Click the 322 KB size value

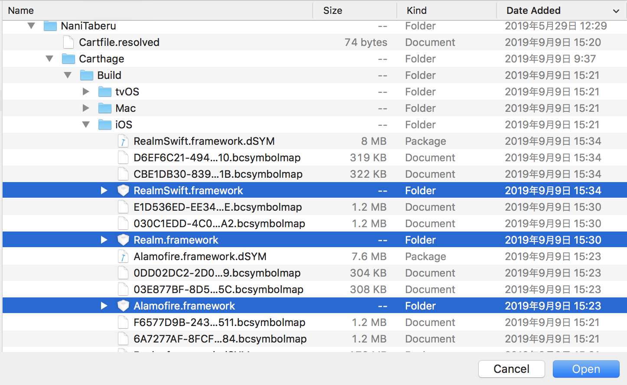369,174
